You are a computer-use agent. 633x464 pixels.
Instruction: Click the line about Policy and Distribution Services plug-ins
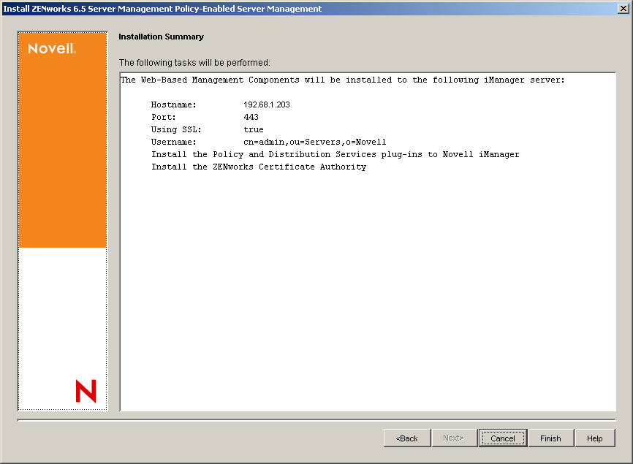pyautogui.click(x=335, y=154)
